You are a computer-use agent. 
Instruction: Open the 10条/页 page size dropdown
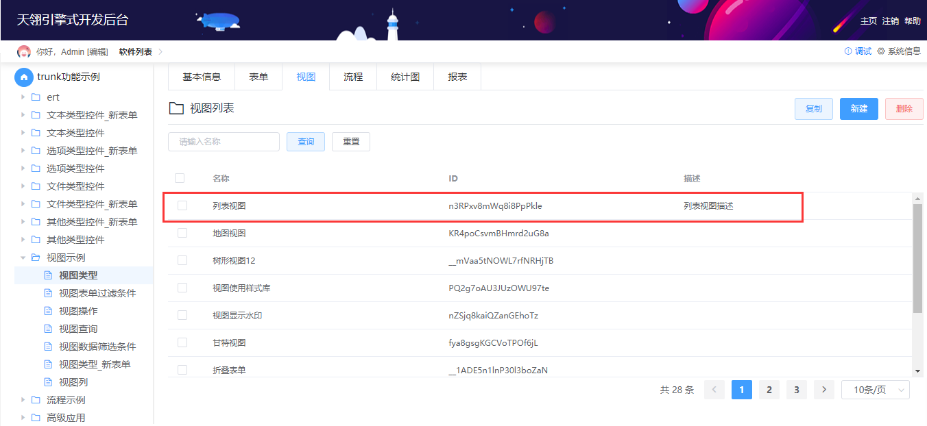pyautogui.click(x=875, y=390)
